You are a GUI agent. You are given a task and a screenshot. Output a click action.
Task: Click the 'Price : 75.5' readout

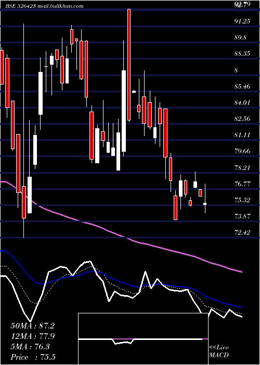coord(33,357)
